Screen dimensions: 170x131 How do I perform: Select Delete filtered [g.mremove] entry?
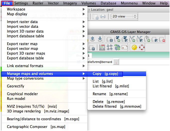pyautogui.click(x=117, y=106)
